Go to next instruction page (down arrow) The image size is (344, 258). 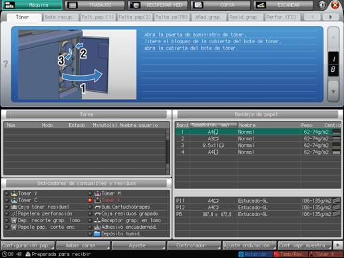point(333,91)
